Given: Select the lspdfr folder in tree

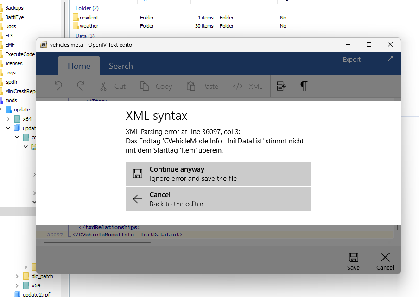Looking at the screenshot, I should click(11, 82).
